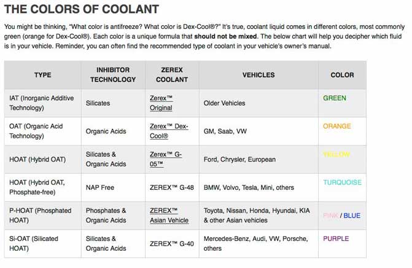The image size is (412, 268).
Task: Click the VEHICLES column header
Action: click(x=258, y=75)
